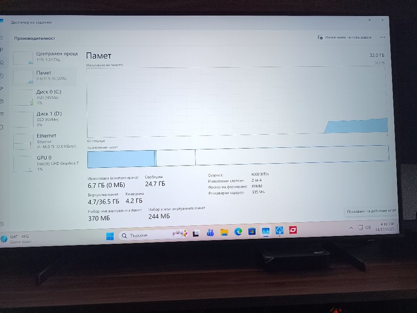Open the red app icon on taskbar
The height and width of the screenshot is (313, 417).
tap(293, 230)
